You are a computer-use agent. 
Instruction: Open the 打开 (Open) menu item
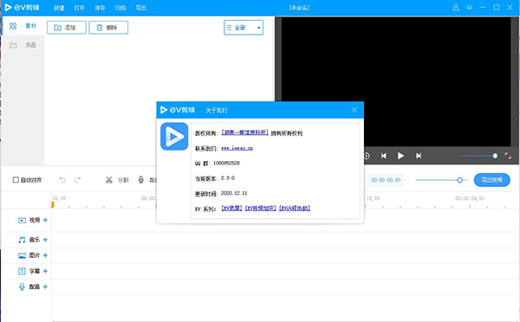pyautogui.click(x=79, y=8)
